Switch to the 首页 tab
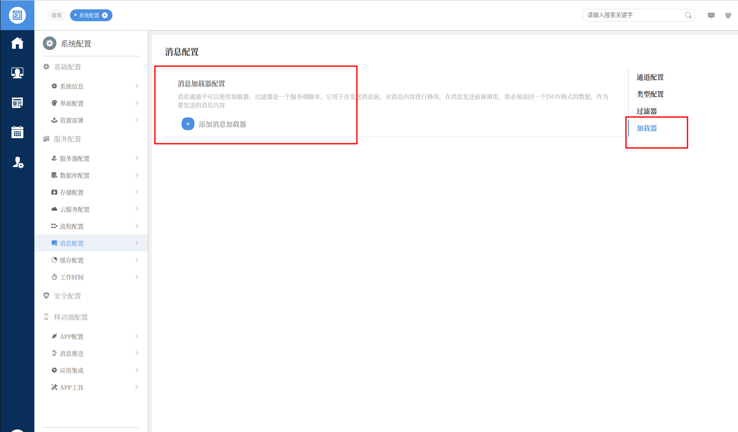This screenshot has width=738, height=432. (56, 15)
